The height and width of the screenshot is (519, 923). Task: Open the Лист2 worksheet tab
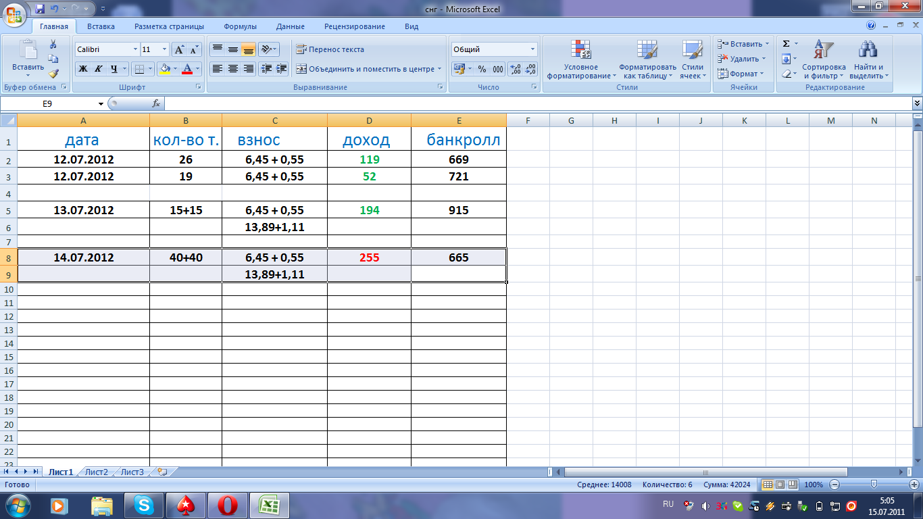tap(97, 472)
